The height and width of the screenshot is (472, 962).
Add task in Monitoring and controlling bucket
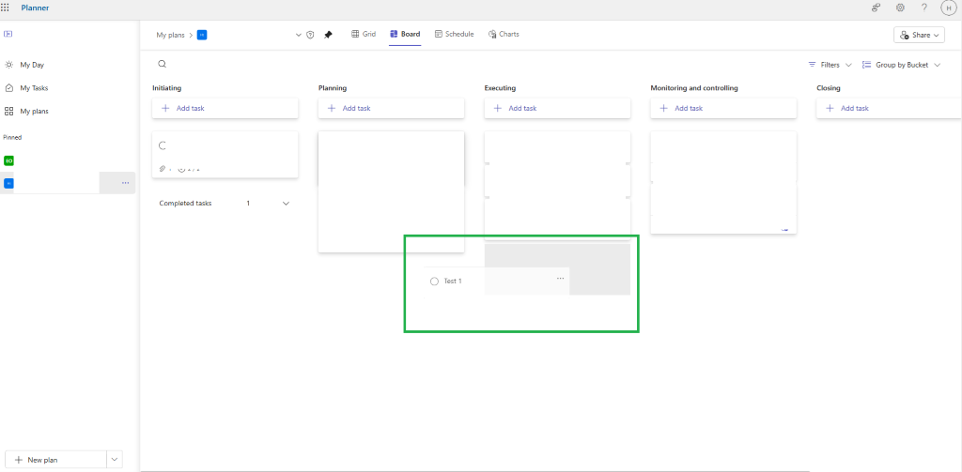coord(723,108)
